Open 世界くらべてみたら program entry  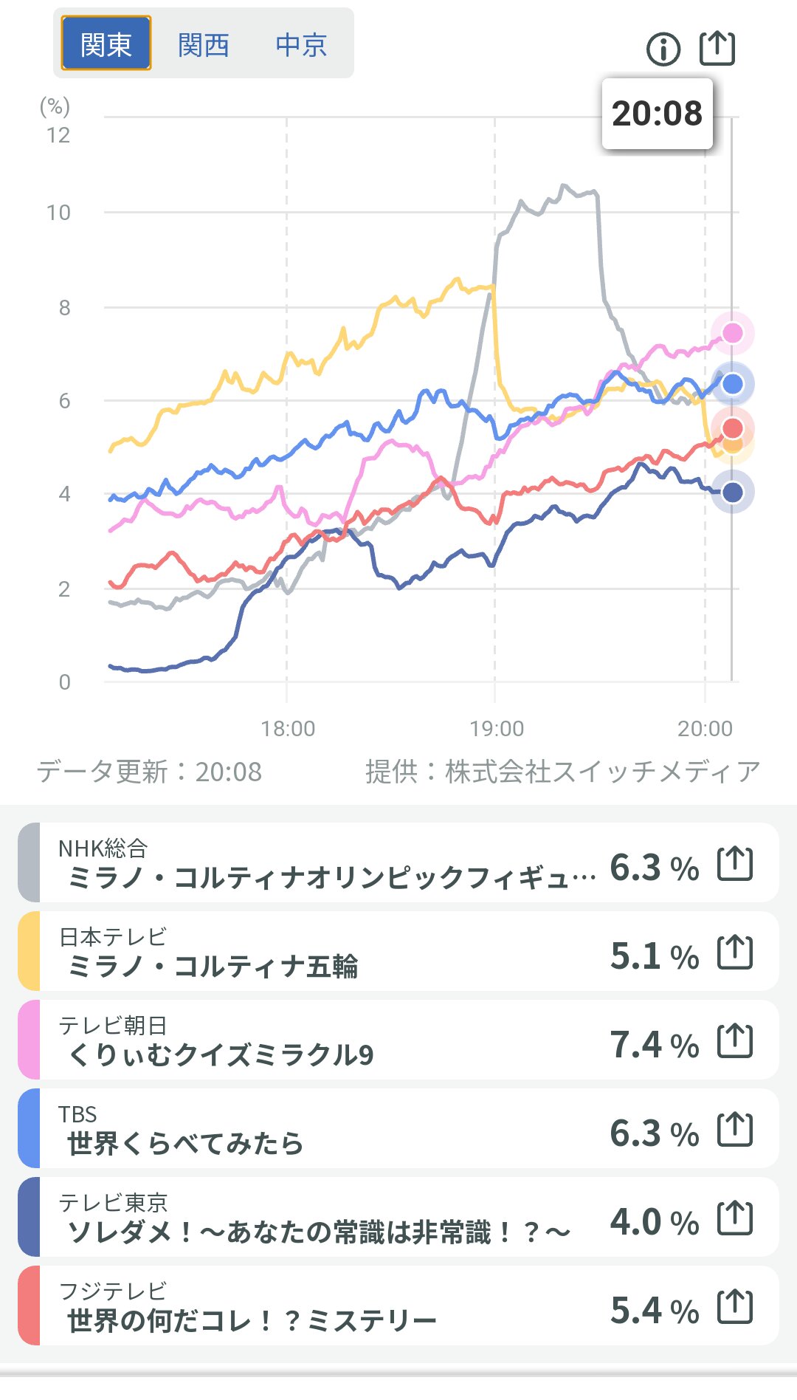click(x=186, y=1143)
